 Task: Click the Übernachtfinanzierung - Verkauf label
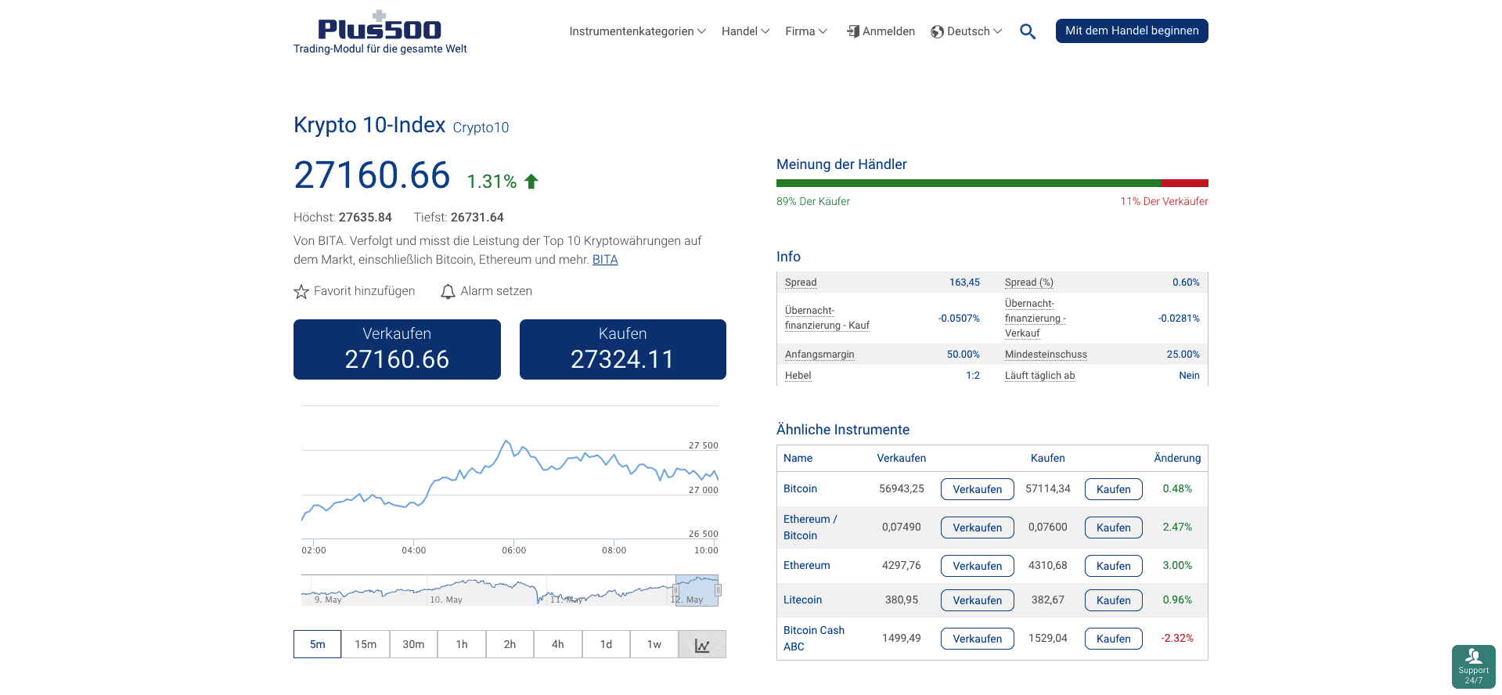coord(1036,318)
